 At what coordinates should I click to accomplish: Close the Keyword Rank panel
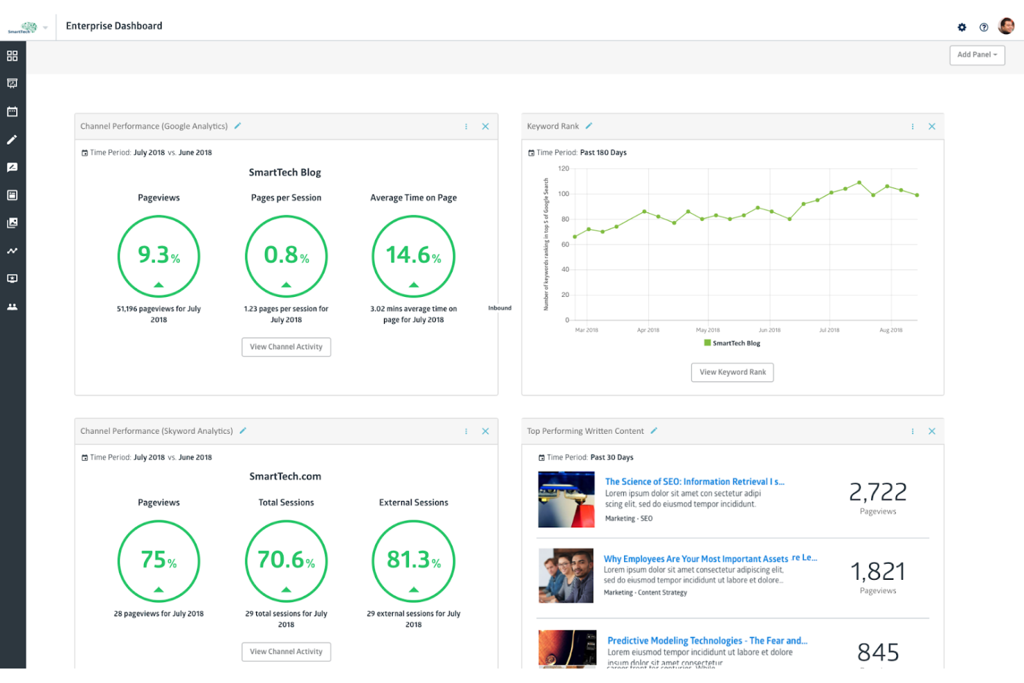(x=932, y=127)
